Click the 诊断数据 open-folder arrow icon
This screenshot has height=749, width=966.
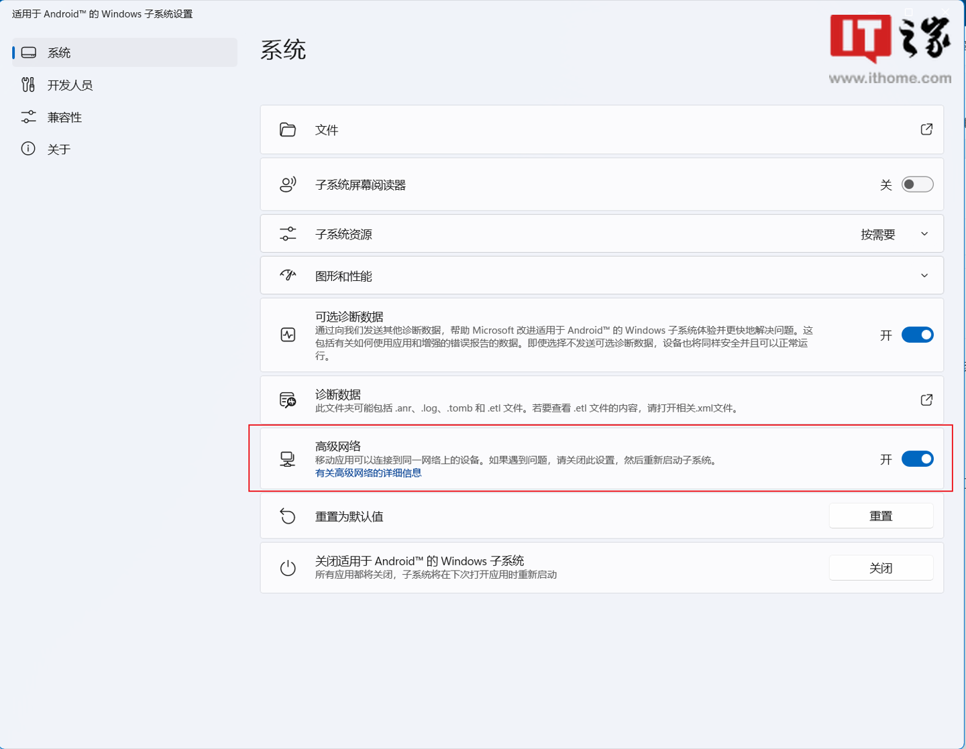coord(926,400)
